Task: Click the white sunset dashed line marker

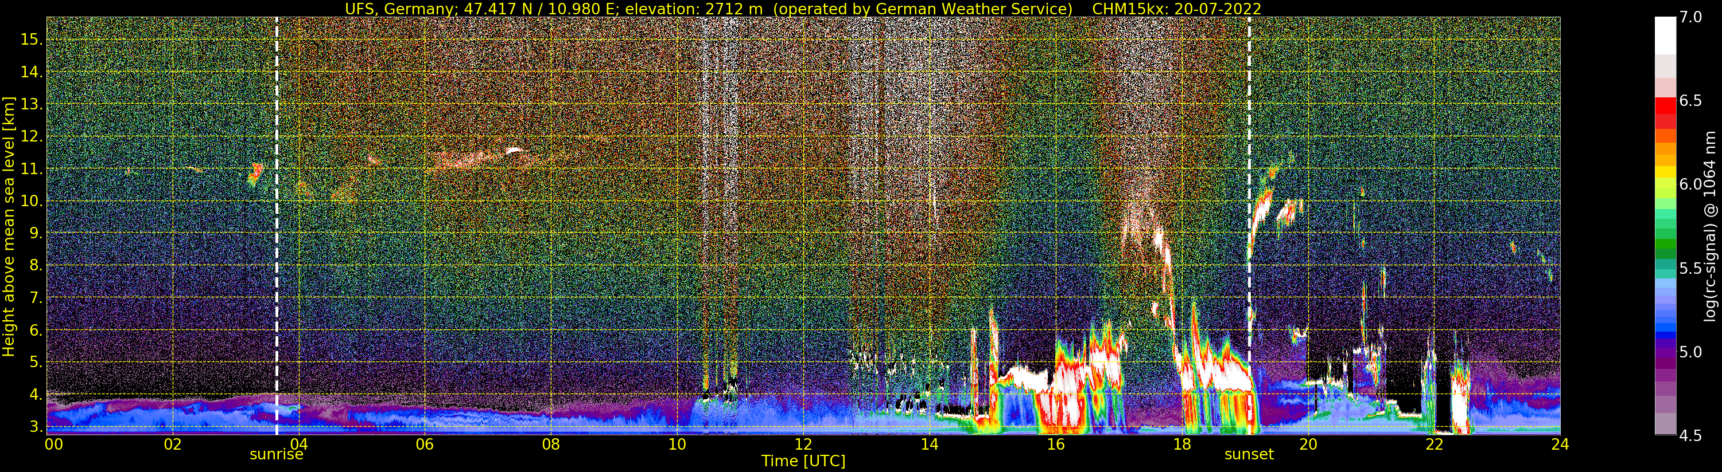Action: [1249, 226]
